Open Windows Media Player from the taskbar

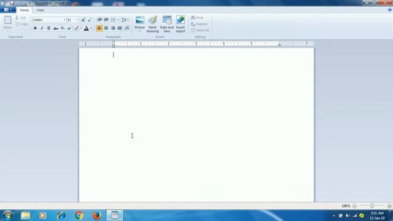(x=43, y=215)
